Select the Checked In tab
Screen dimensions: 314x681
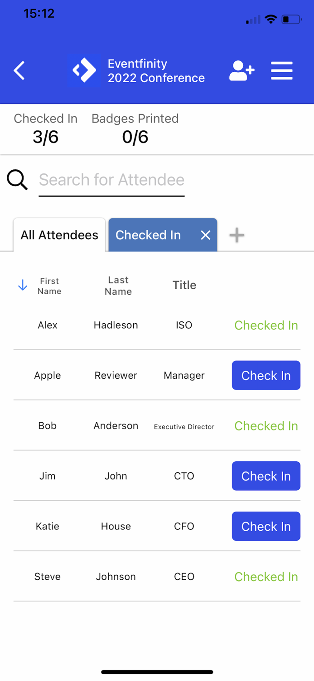(x=149, y=235)
